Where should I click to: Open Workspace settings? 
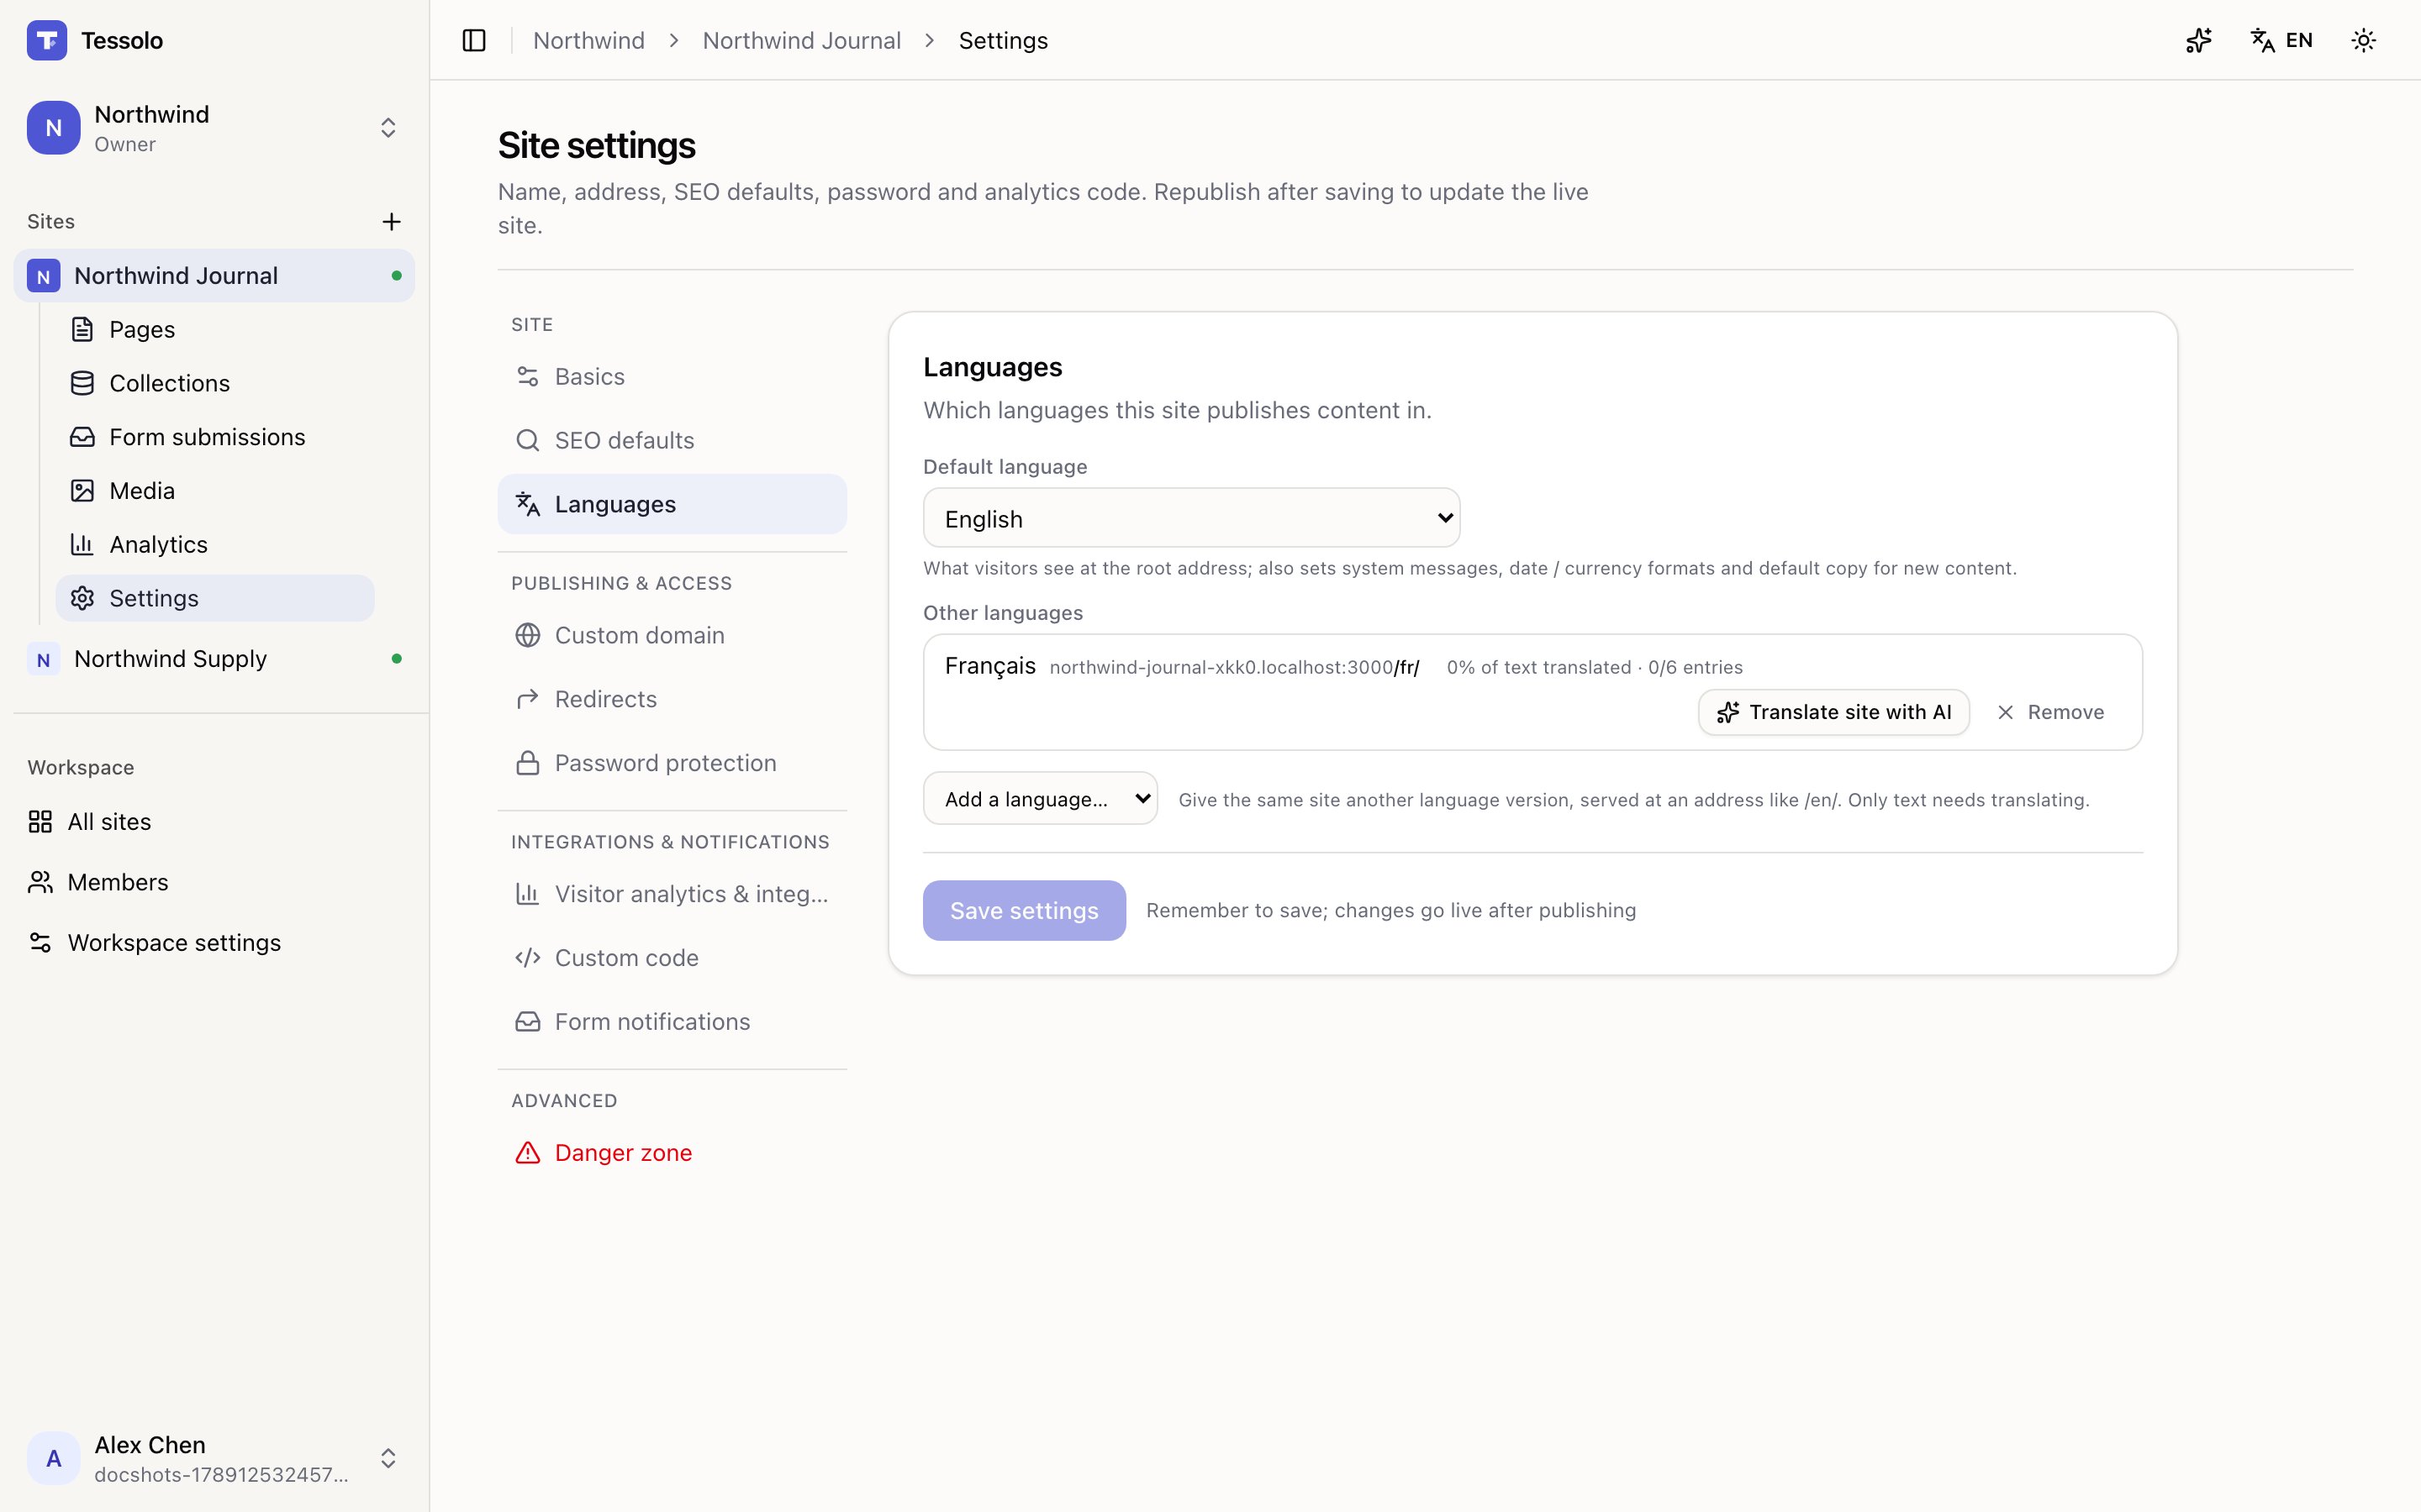point(214,943)
